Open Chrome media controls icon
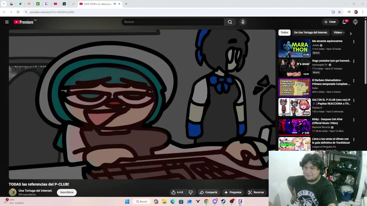 (349, 12)
